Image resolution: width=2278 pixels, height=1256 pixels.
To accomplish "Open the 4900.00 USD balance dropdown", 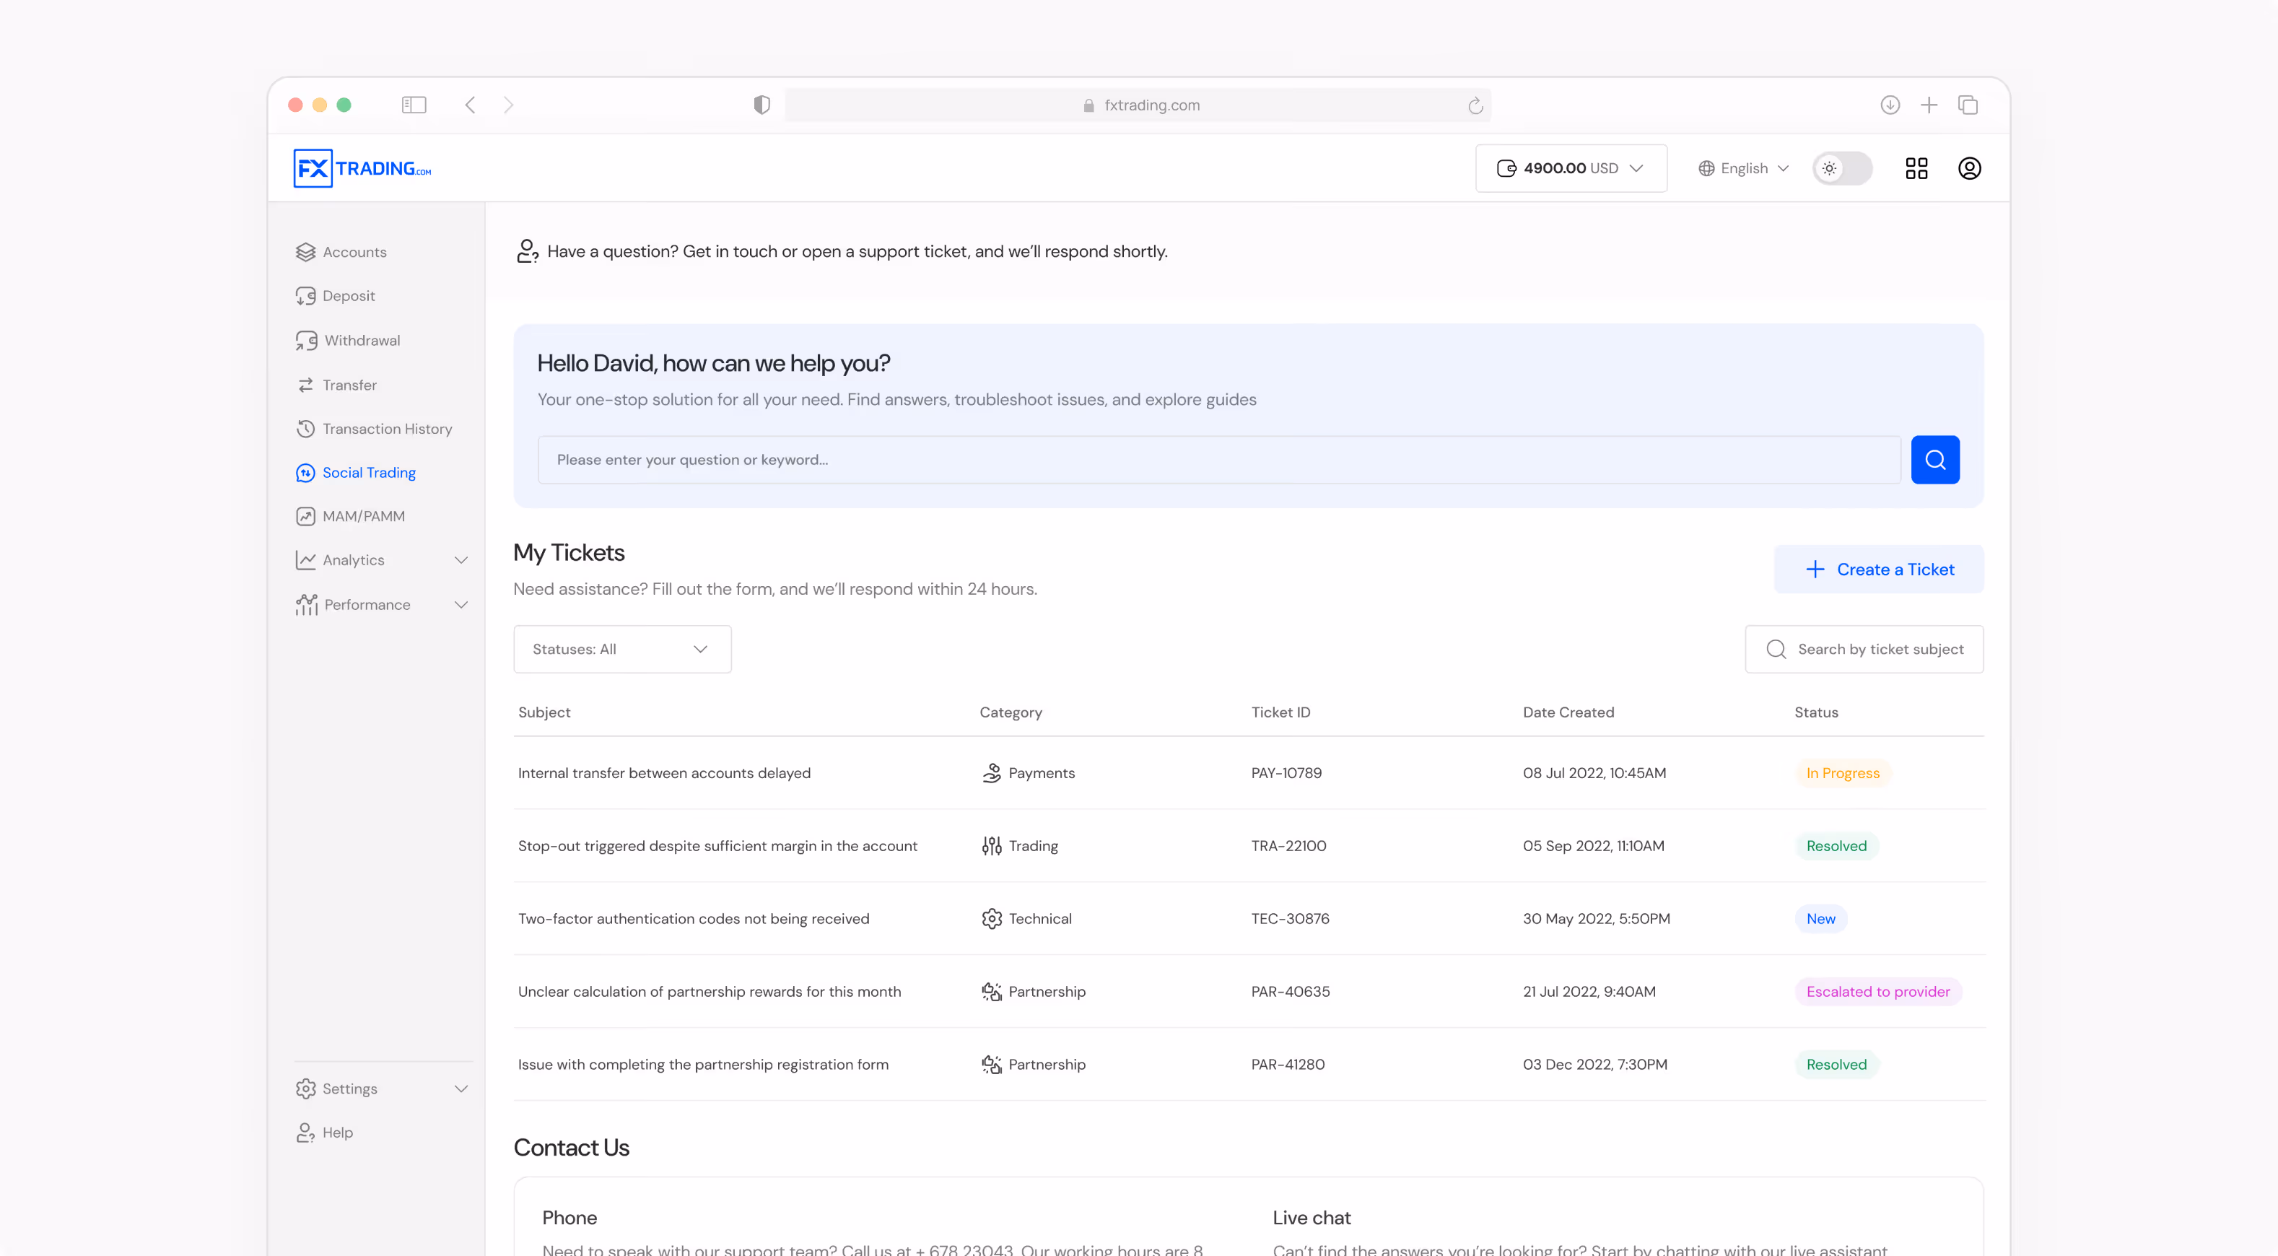I will (x=1571, y=168).
